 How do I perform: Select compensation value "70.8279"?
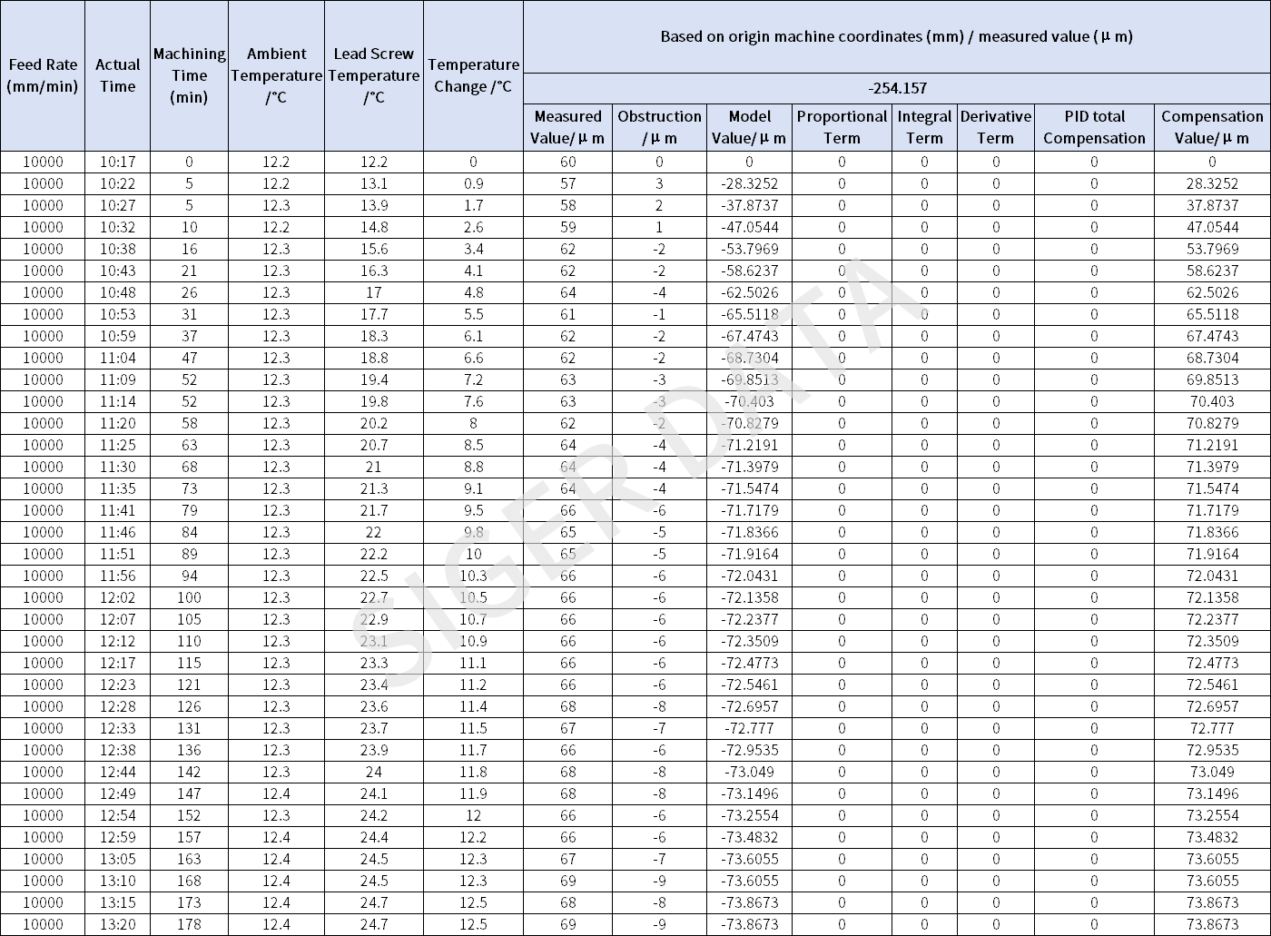click(x=1212, y=423)
